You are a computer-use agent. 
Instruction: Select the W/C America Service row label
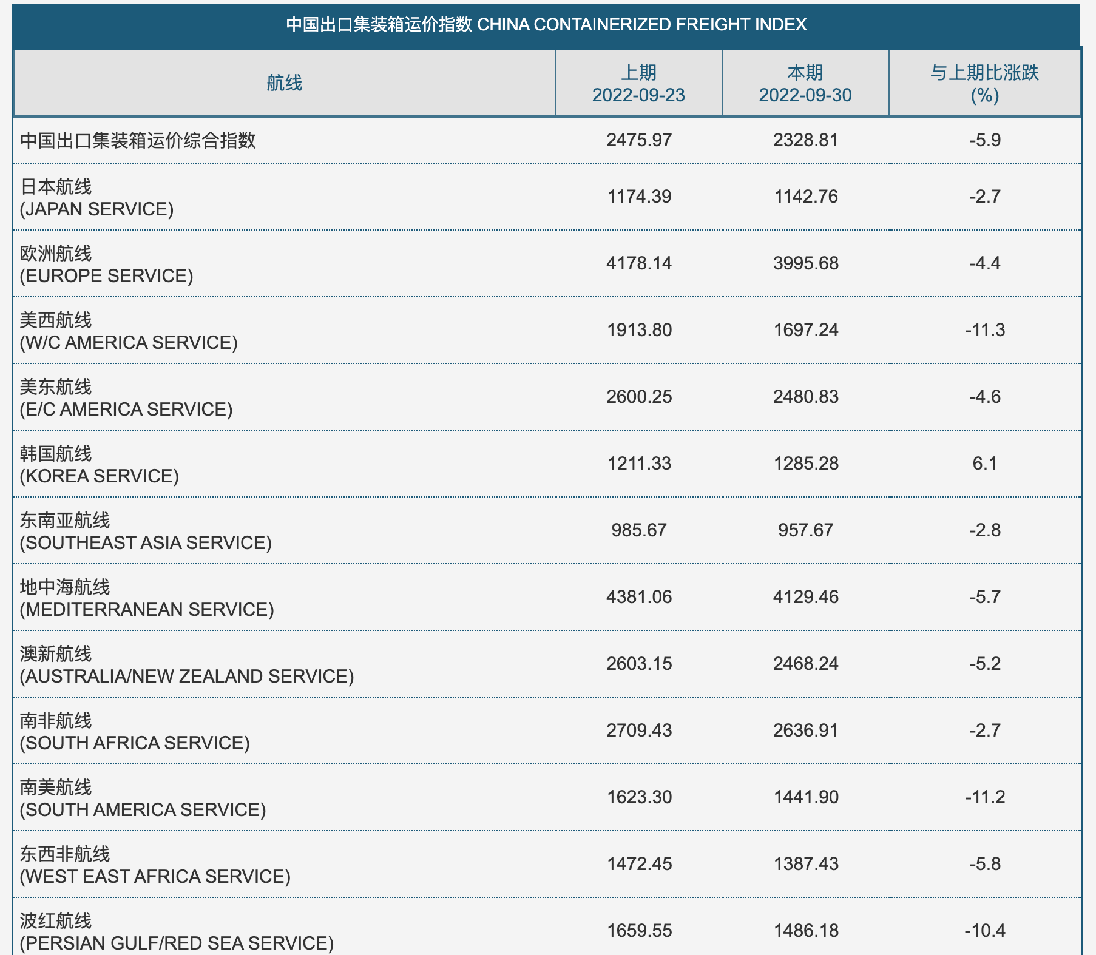[129, 331]
